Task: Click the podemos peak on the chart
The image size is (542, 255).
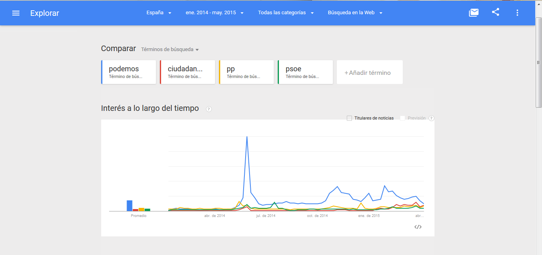Action: 247,137
